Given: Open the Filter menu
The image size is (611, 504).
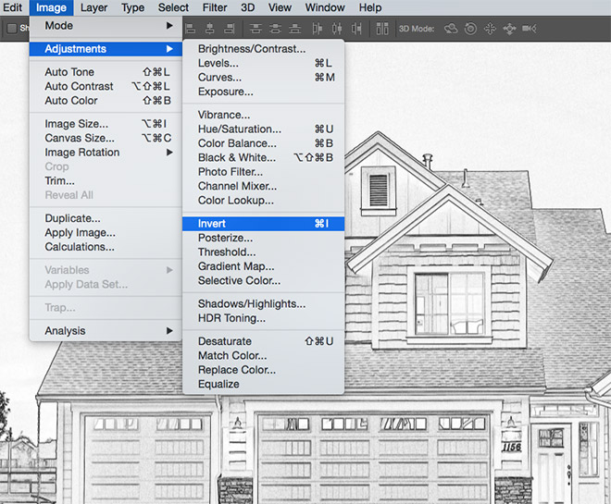Looking at the screenshot, I should tap(215, 7).
